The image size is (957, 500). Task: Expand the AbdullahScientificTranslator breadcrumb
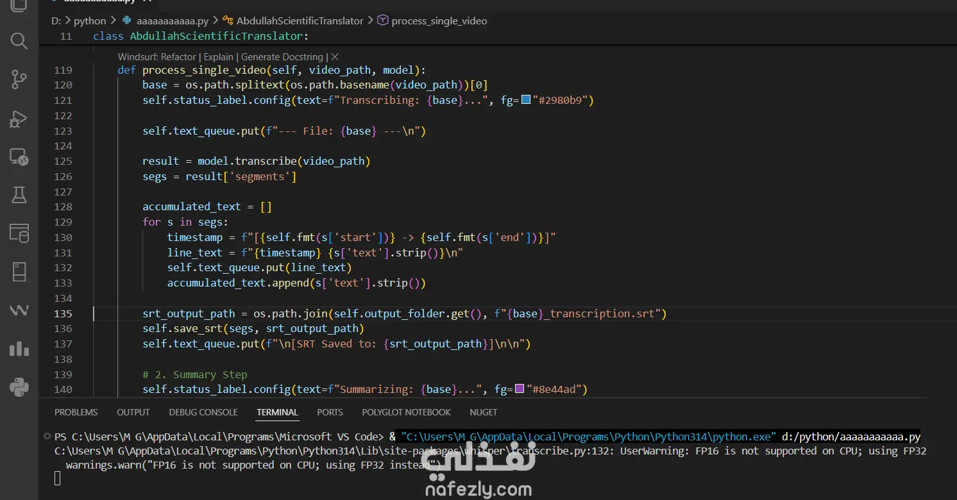click(x=300, y=21)
